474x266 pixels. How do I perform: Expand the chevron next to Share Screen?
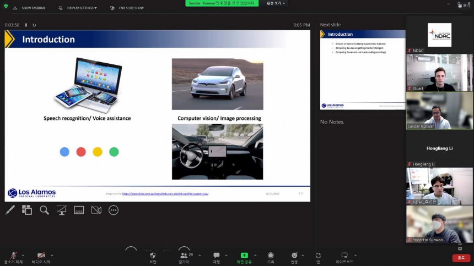click(255, 256)
